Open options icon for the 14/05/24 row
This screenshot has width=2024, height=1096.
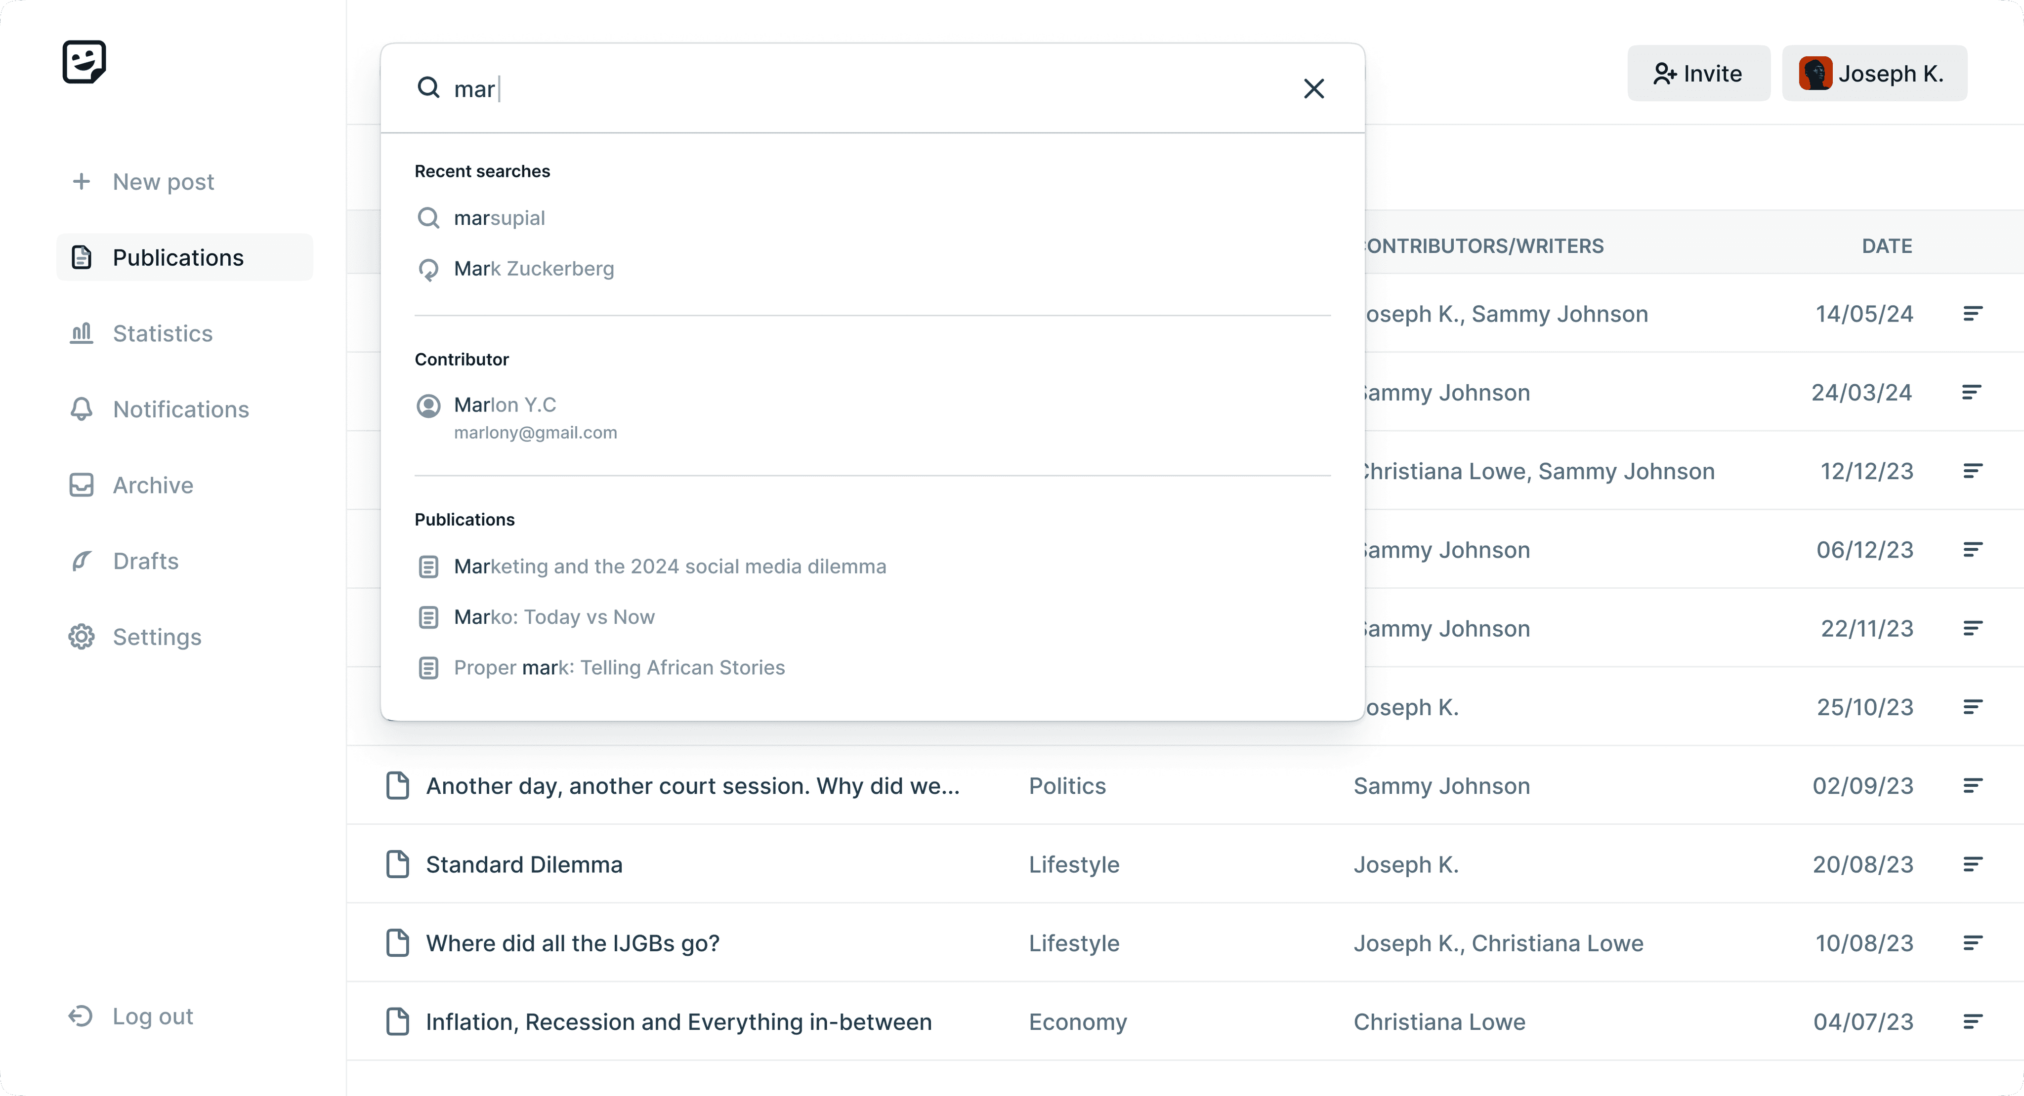tap(1972, 314)
